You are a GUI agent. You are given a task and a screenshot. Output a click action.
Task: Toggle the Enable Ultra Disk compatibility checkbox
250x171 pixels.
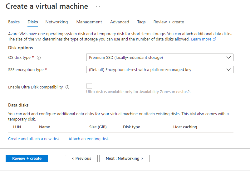tap(89, 86)
